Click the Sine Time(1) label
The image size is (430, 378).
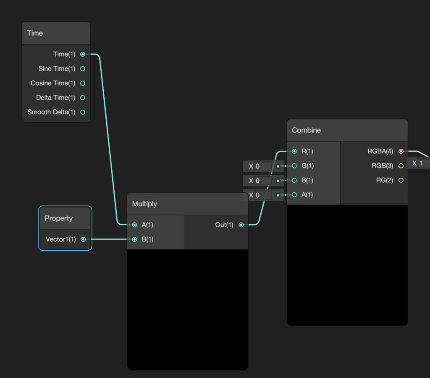click(x=57, y=69)
